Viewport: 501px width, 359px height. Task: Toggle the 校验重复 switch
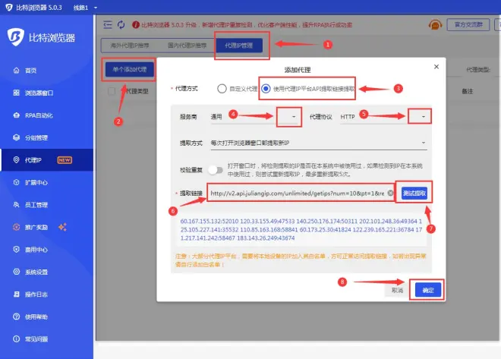[x=216, y=170]
